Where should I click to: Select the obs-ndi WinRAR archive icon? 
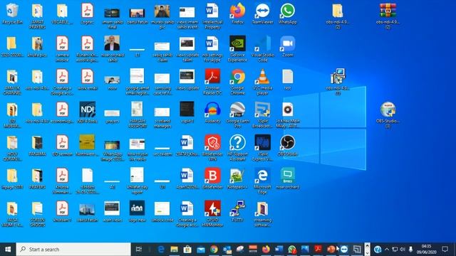[x=388, y=16]
